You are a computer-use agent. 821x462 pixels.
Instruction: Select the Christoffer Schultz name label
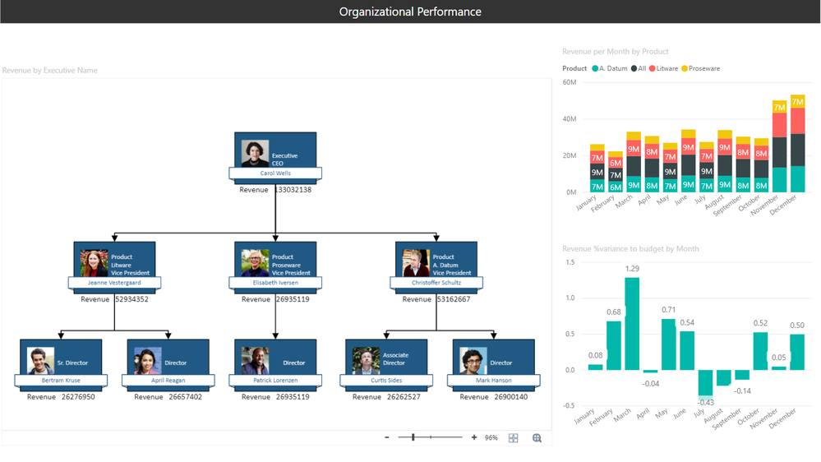(436, 283)
